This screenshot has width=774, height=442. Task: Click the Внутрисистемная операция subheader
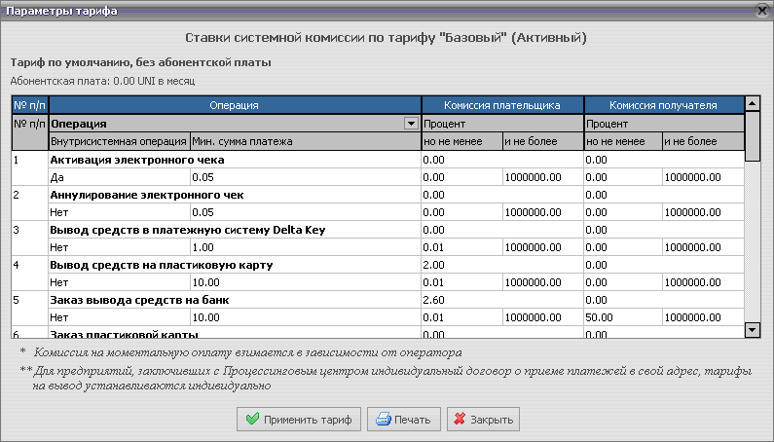point(119,142)
